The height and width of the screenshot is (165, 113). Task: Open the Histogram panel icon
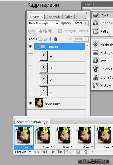coord(95,52)
